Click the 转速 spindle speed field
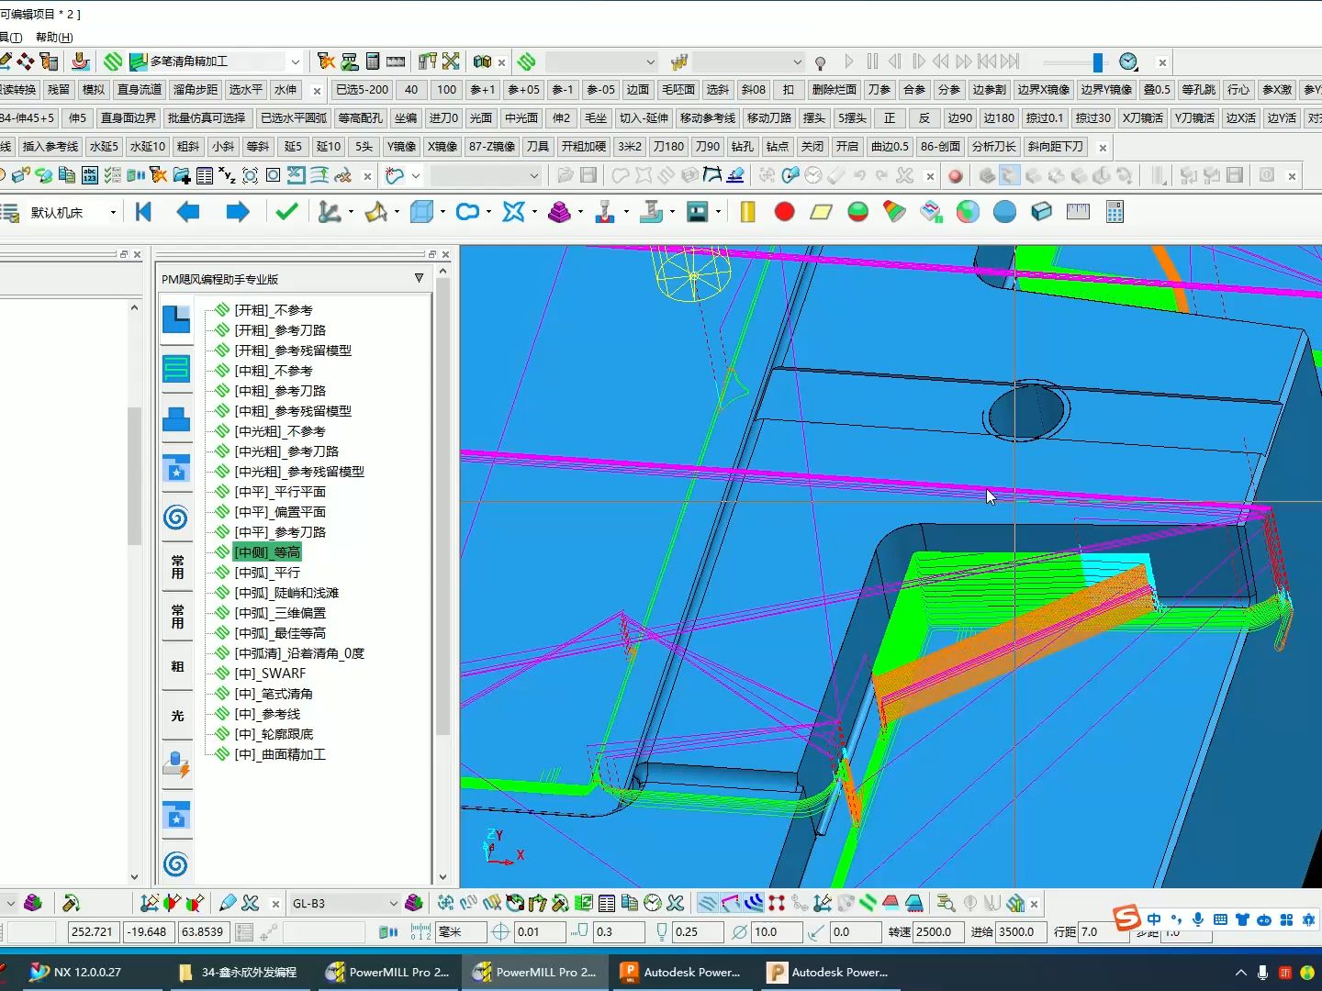 point(939,931)
